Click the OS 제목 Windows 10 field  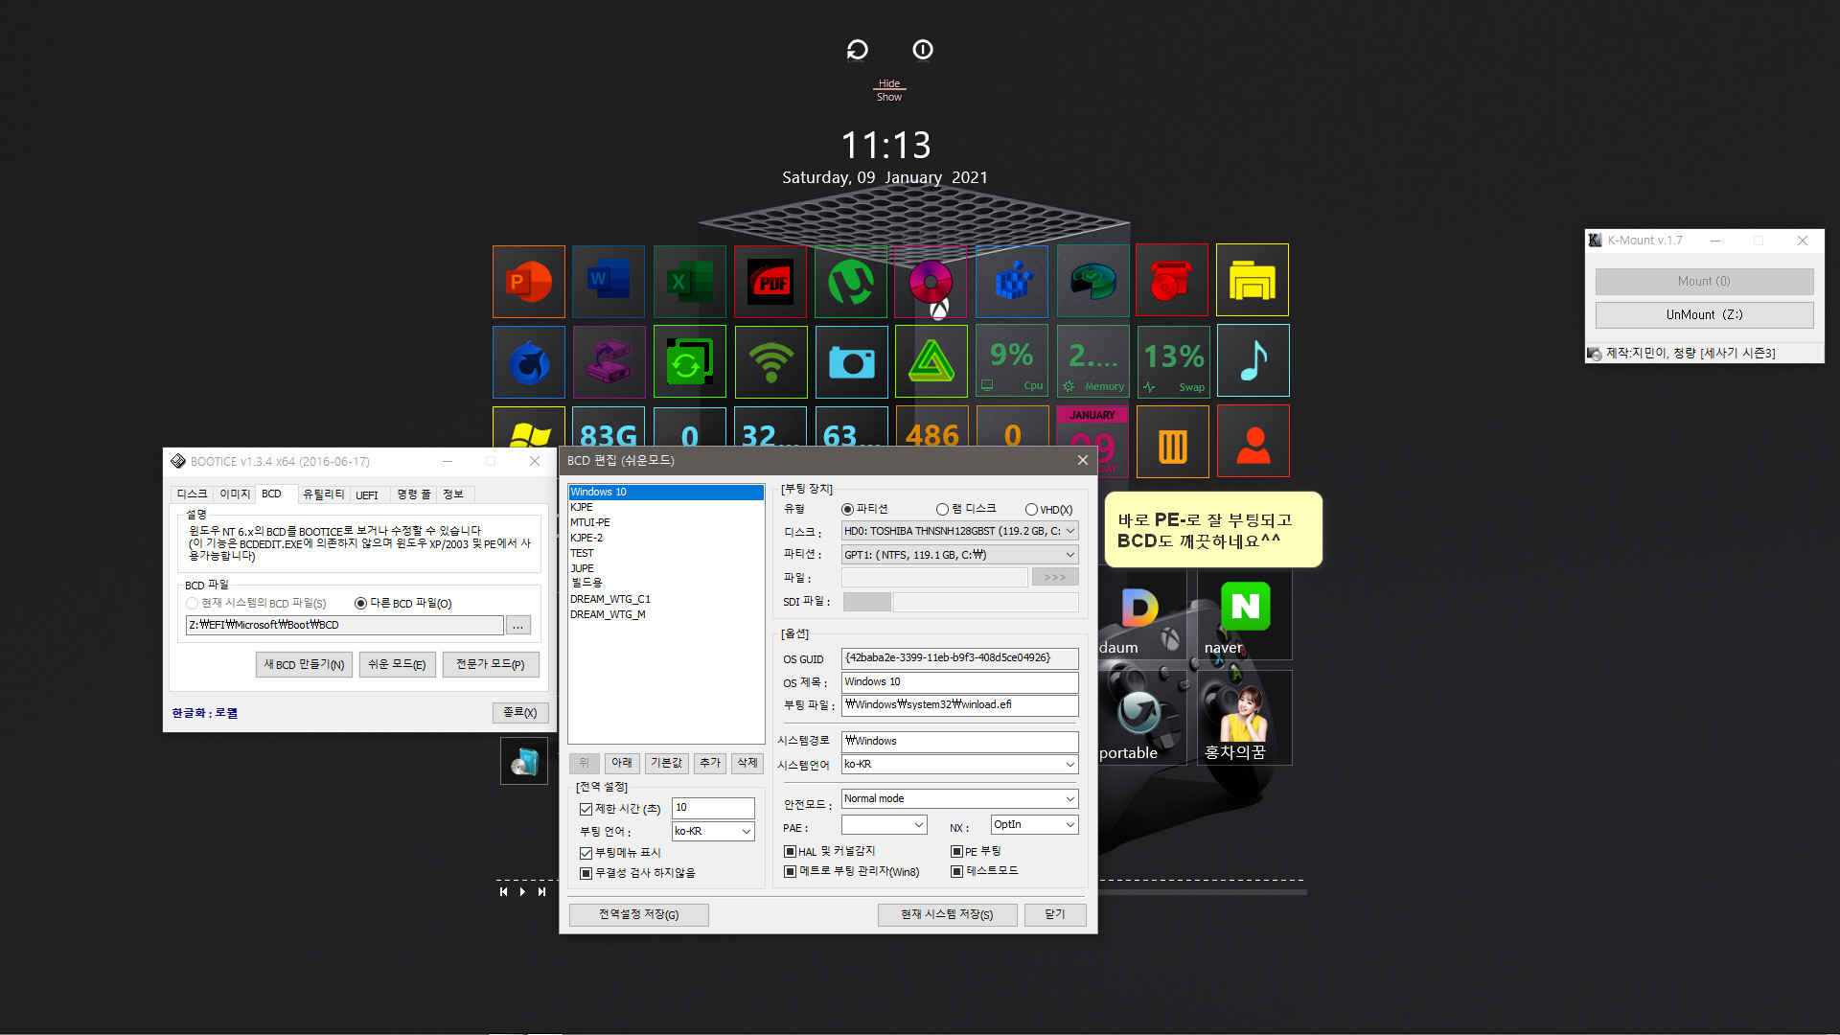[x=959, y=682]
